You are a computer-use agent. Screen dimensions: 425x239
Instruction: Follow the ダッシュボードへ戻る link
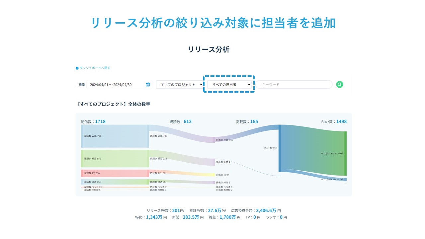coord(95,68)
